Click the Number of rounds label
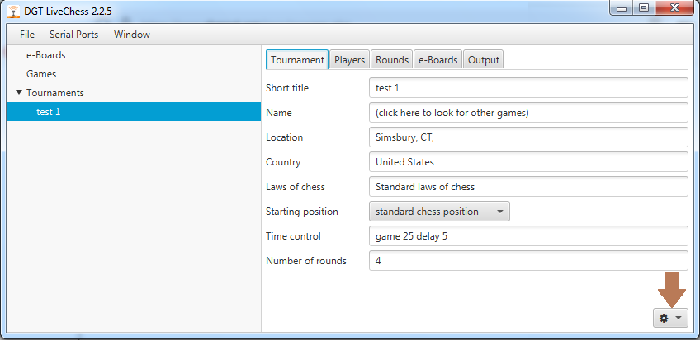The height and width of the screenshot is (340, 700). [x=305, y=261]
